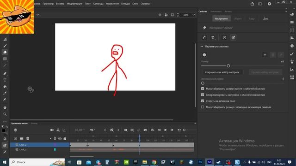Open the three-dots edit toolbar button

(5, 122)
